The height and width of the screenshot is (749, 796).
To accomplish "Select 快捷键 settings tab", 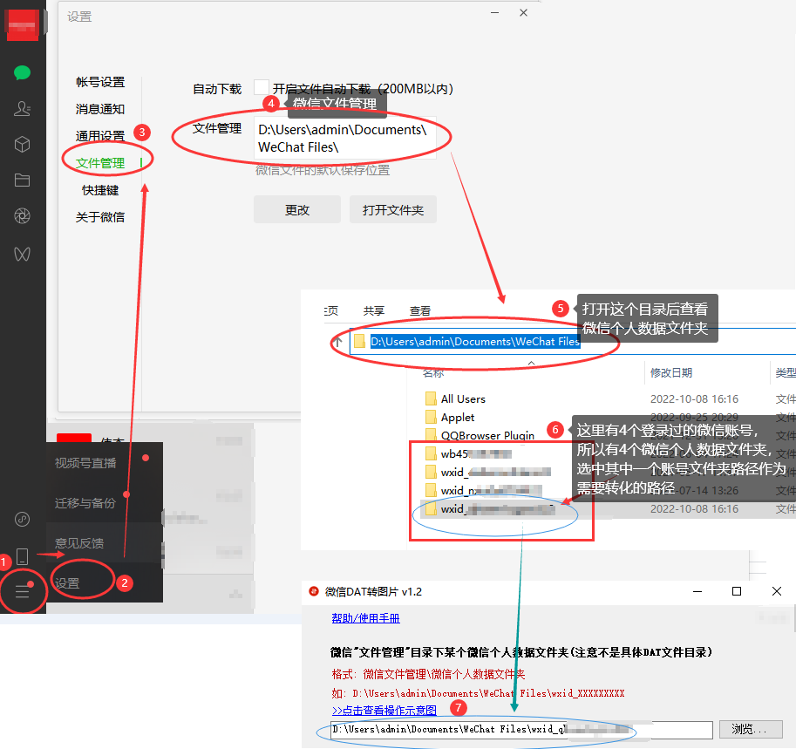I will [x=100, y=190].
